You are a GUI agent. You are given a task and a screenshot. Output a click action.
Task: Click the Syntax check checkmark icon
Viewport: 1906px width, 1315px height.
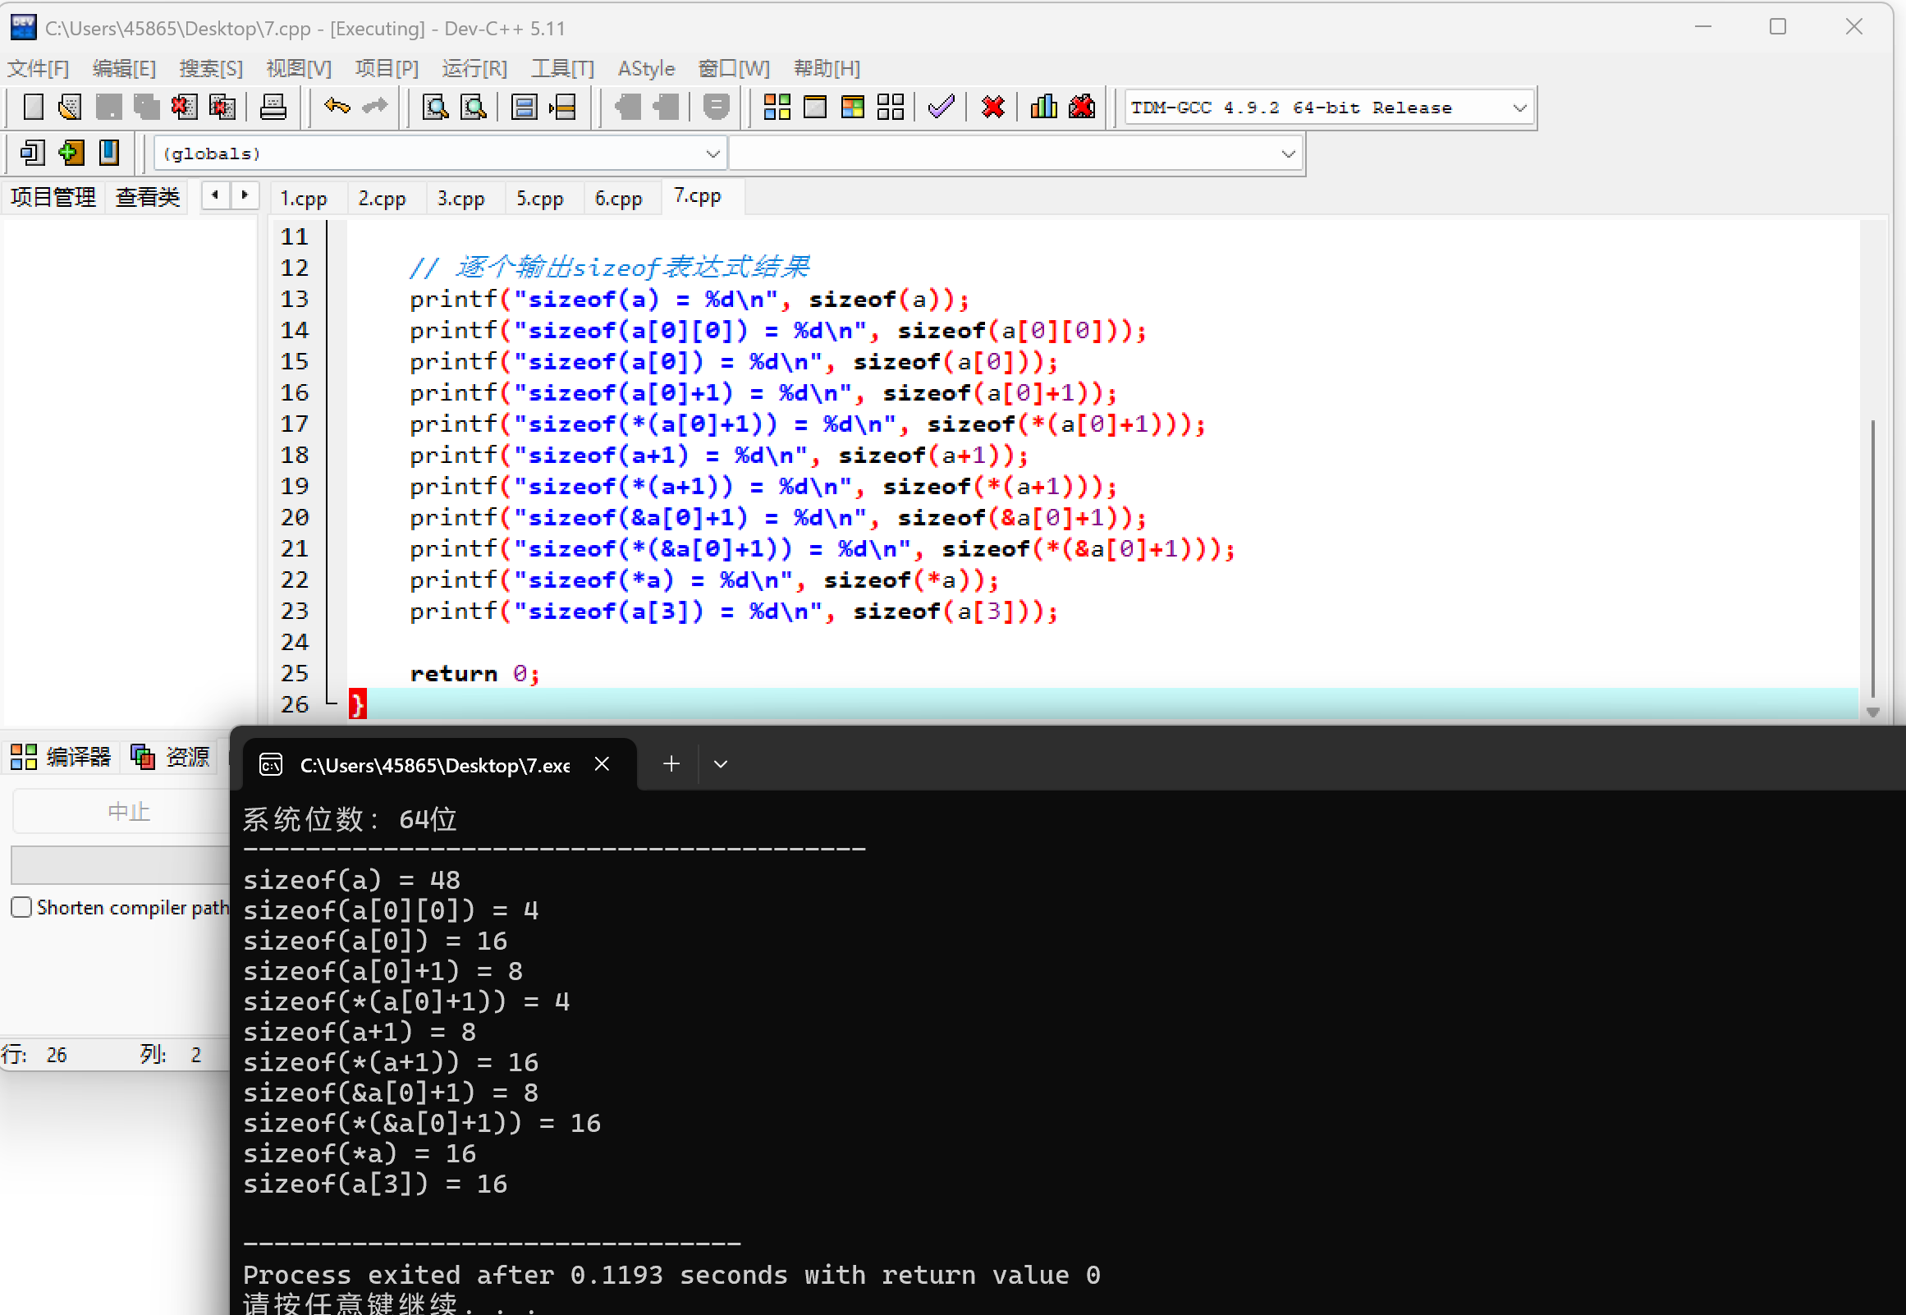click(x=941, y=107)
